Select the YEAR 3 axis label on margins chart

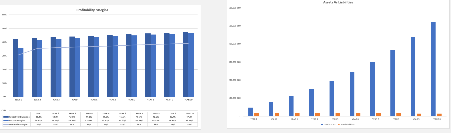[x=56, y=100]
